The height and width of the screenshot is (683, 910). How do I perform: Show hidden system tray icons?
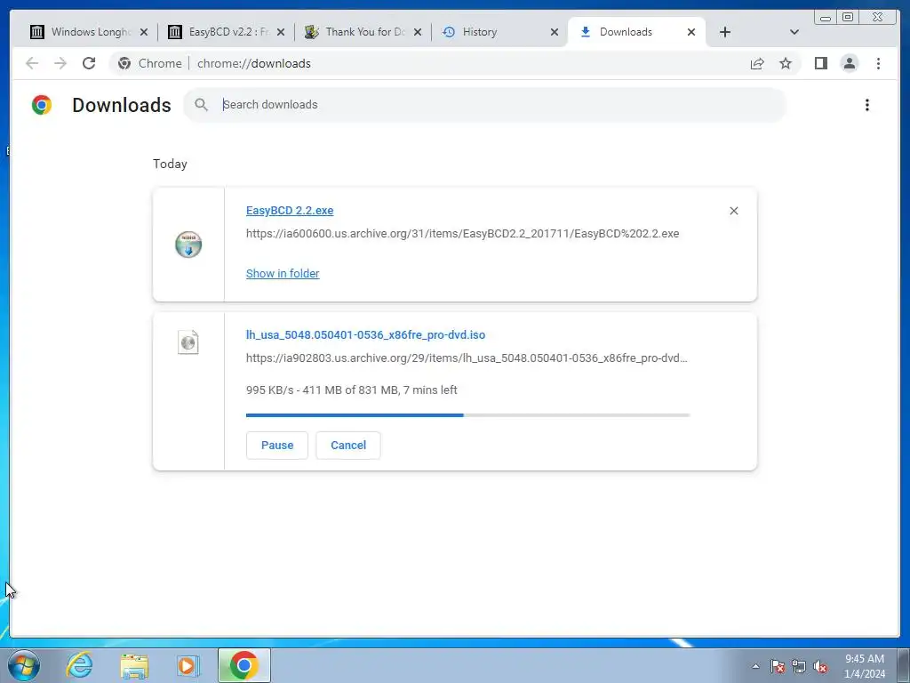[755, 667]
